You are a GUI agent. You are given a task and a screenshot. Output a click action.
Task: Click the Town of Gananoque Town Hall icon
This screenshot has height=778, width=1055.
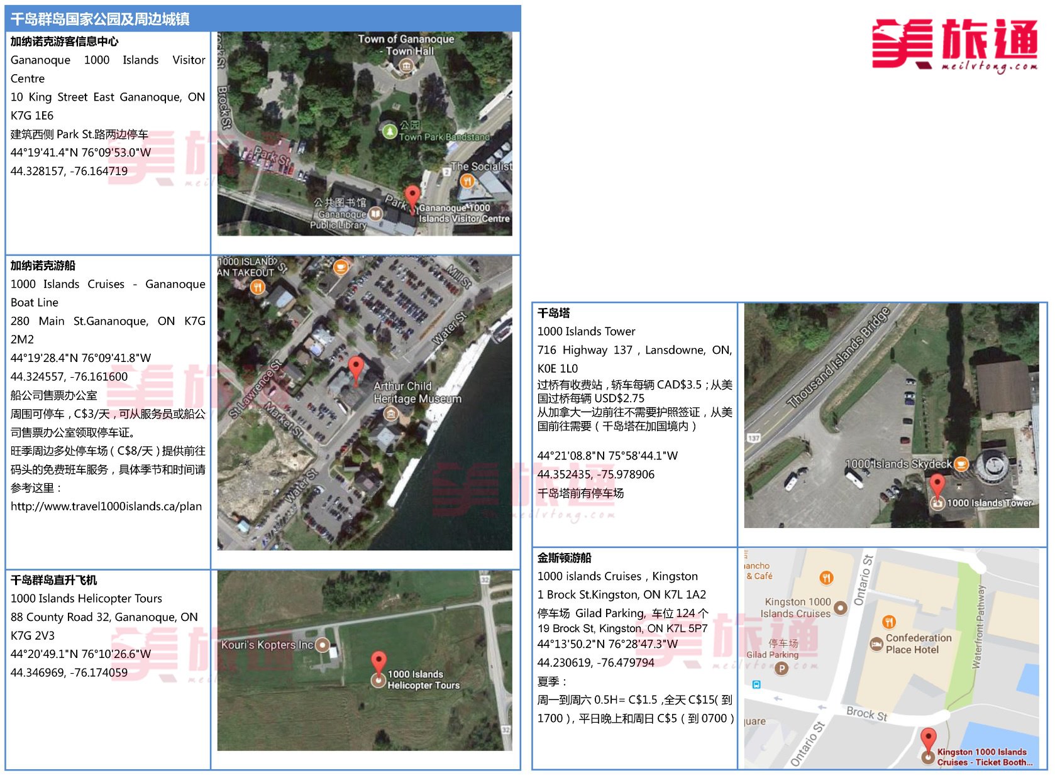[407, 65]
